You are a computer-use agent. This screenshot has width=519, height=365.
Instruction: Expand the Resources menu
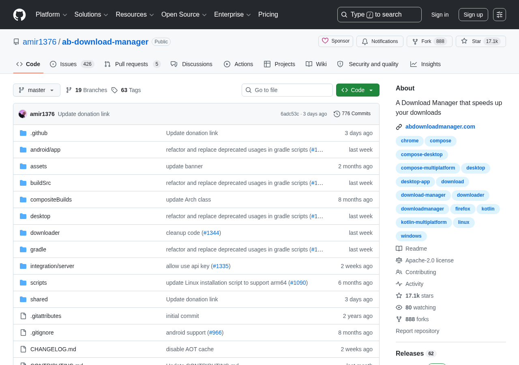click(135, 15)
